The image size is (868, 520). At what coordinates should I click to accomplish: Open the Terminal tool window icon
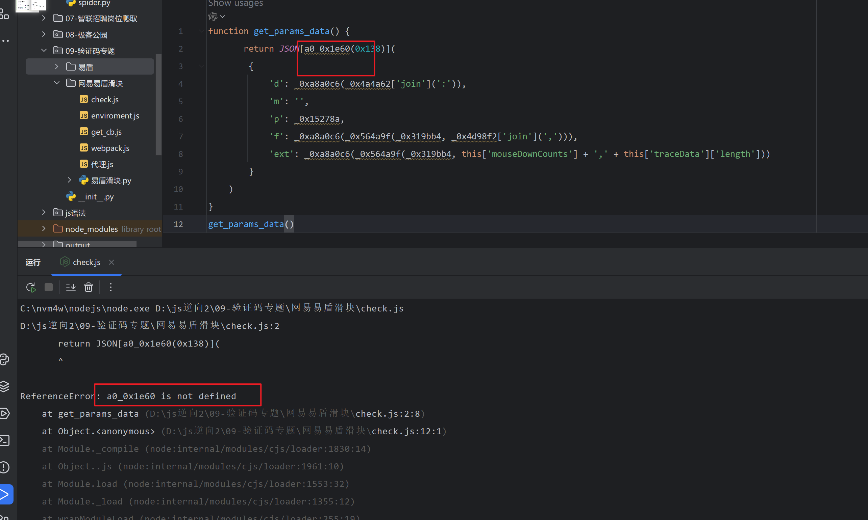pos(5,440)
